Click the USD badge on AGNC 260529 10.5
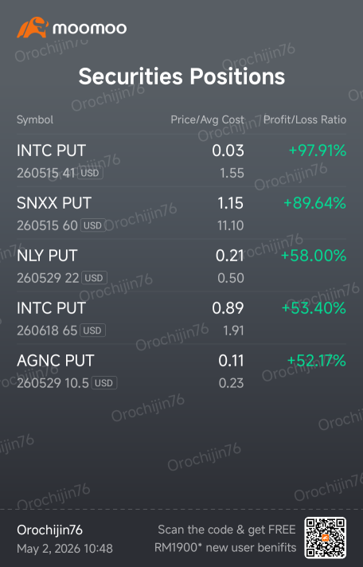This screenshot has height=567, width=363. [104, 383]
